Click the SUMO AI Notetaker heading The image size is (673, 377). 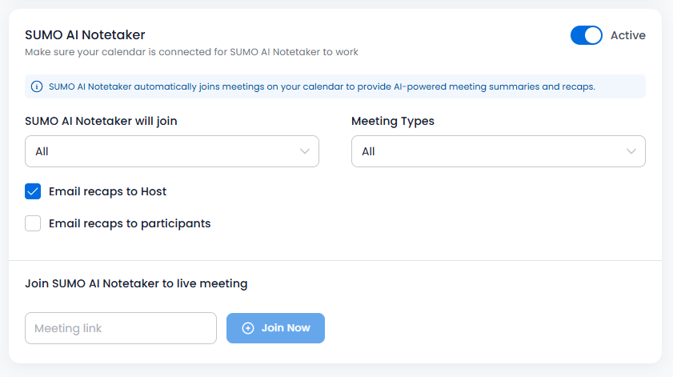tap(85, 34)
